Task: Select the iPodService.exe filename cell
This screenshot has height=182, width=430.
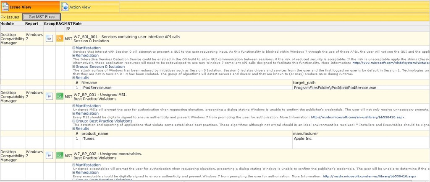Action: [186, 88]
